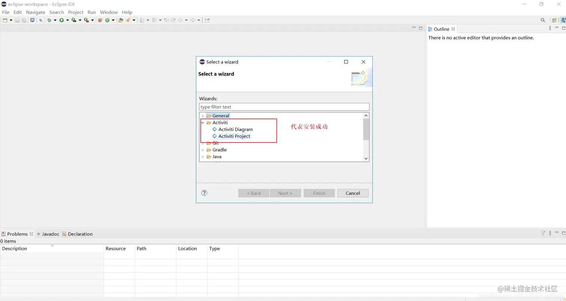Open the Debug configurations dropdown arrow
The width and height of the screenshot is (566, 301).
[55, 20]
